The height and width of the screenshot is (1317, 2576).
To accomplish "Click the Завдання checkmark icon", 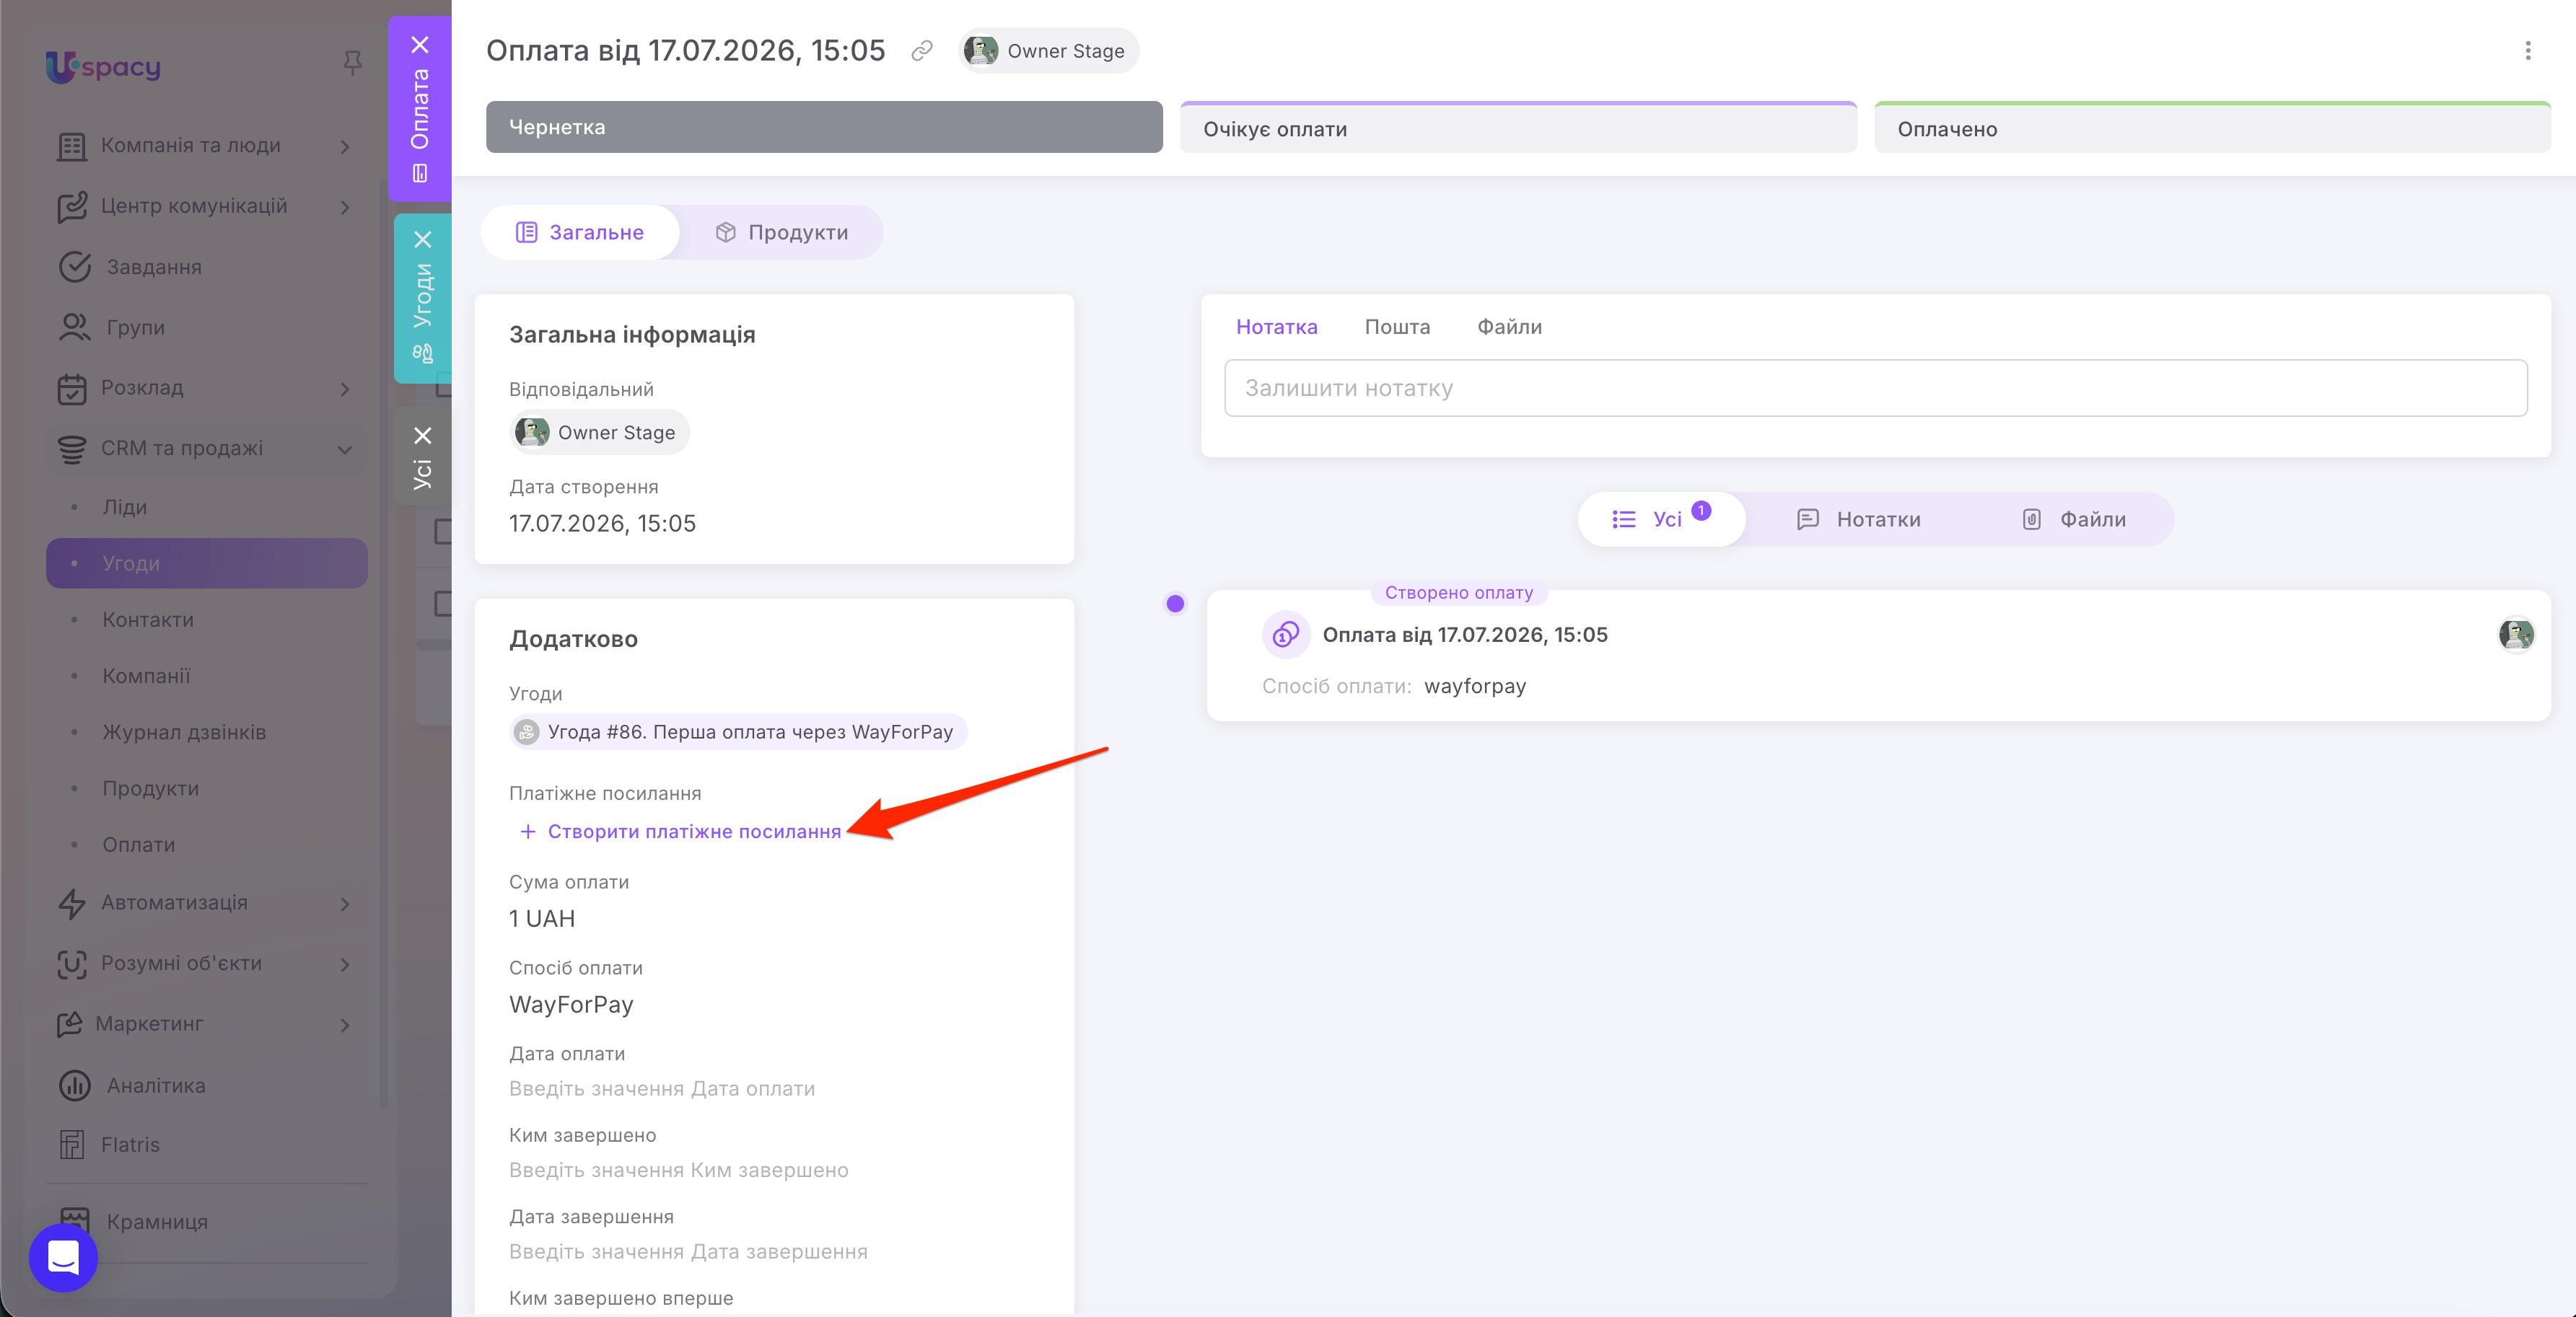I will point(74,267).
